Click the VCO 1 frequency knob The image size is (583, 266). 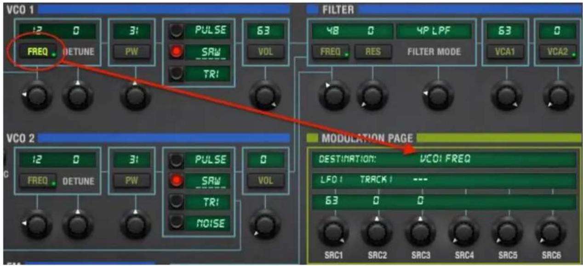tap(38, 96)
